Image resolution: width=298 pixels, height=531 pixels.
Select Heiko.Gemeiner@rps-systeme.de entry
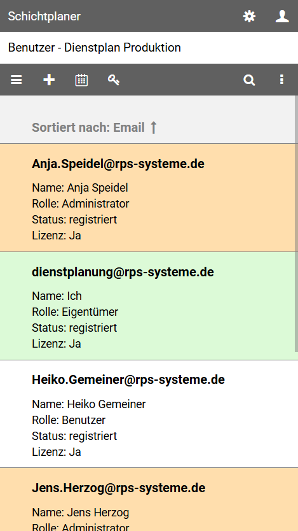[147, 414]
